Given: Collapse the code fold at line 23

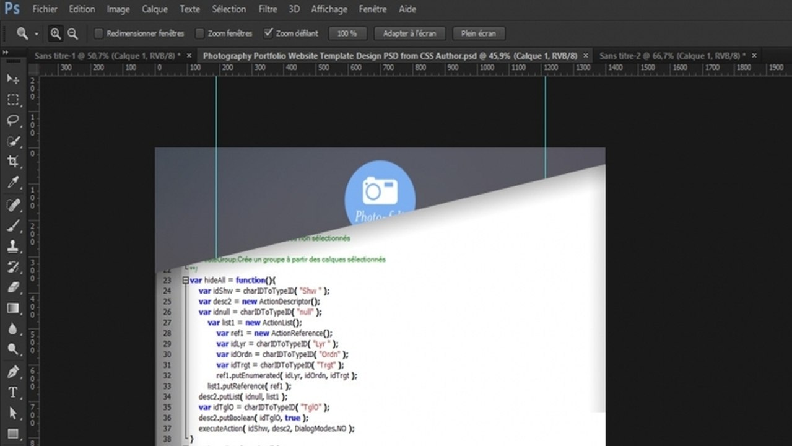Looking at the screenshot, I should [185, 280].
